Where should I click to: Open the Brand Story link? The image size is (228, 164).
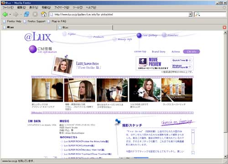click(159, 52)
